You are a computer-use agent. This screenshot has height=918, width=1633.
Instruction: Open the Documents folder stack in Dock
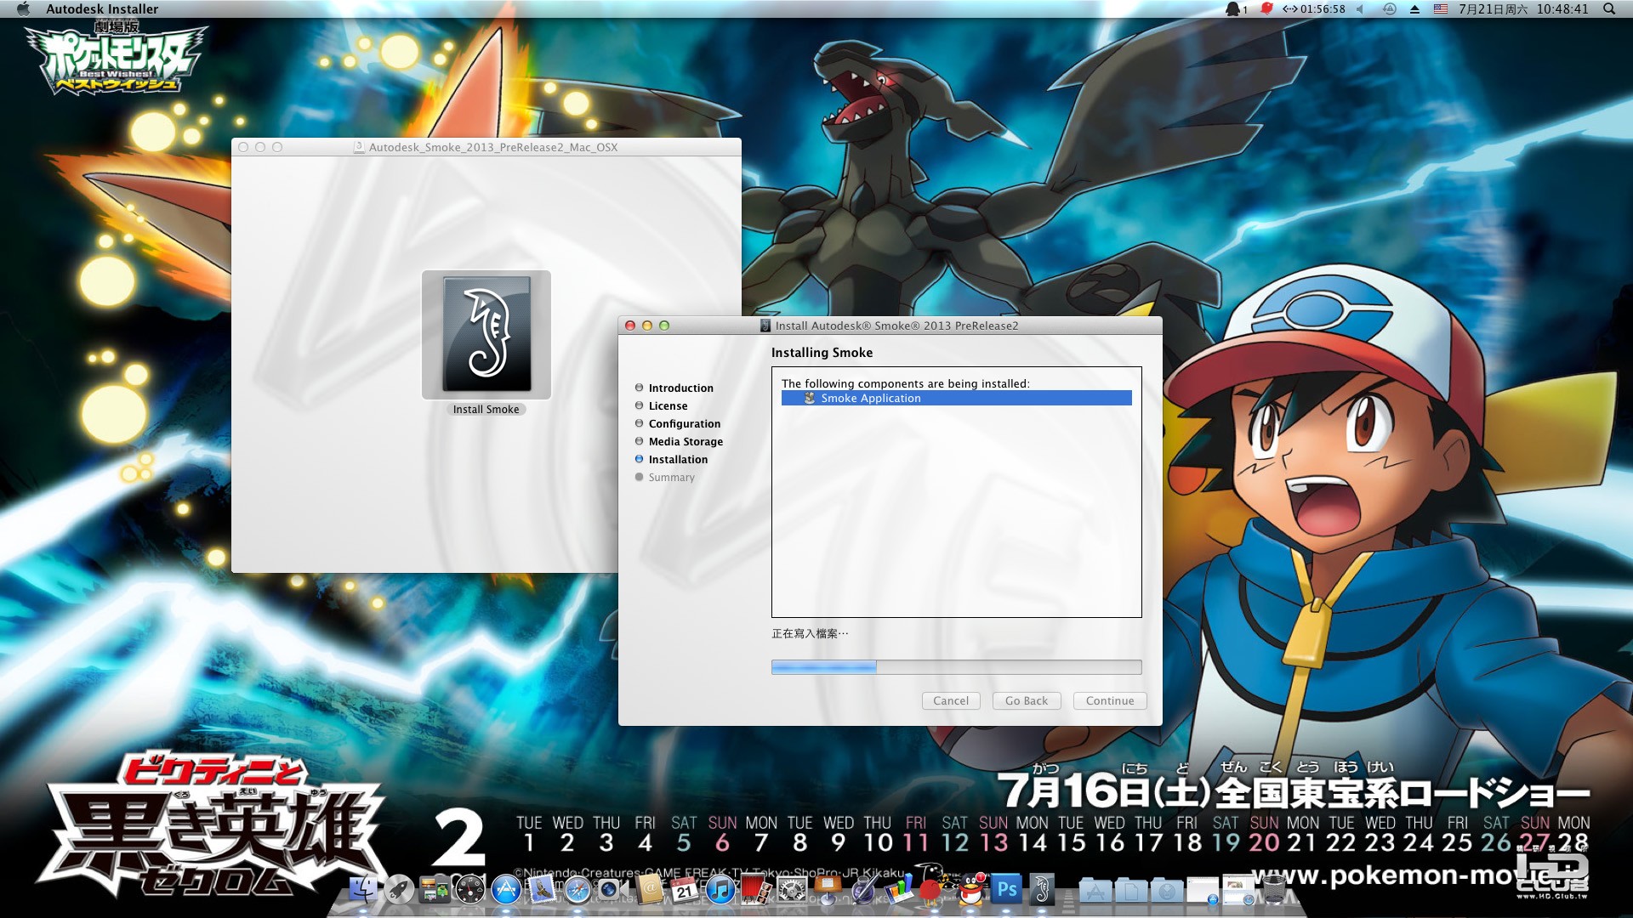coord(1131,889)
